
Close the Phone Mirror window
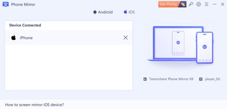[223, 4]
